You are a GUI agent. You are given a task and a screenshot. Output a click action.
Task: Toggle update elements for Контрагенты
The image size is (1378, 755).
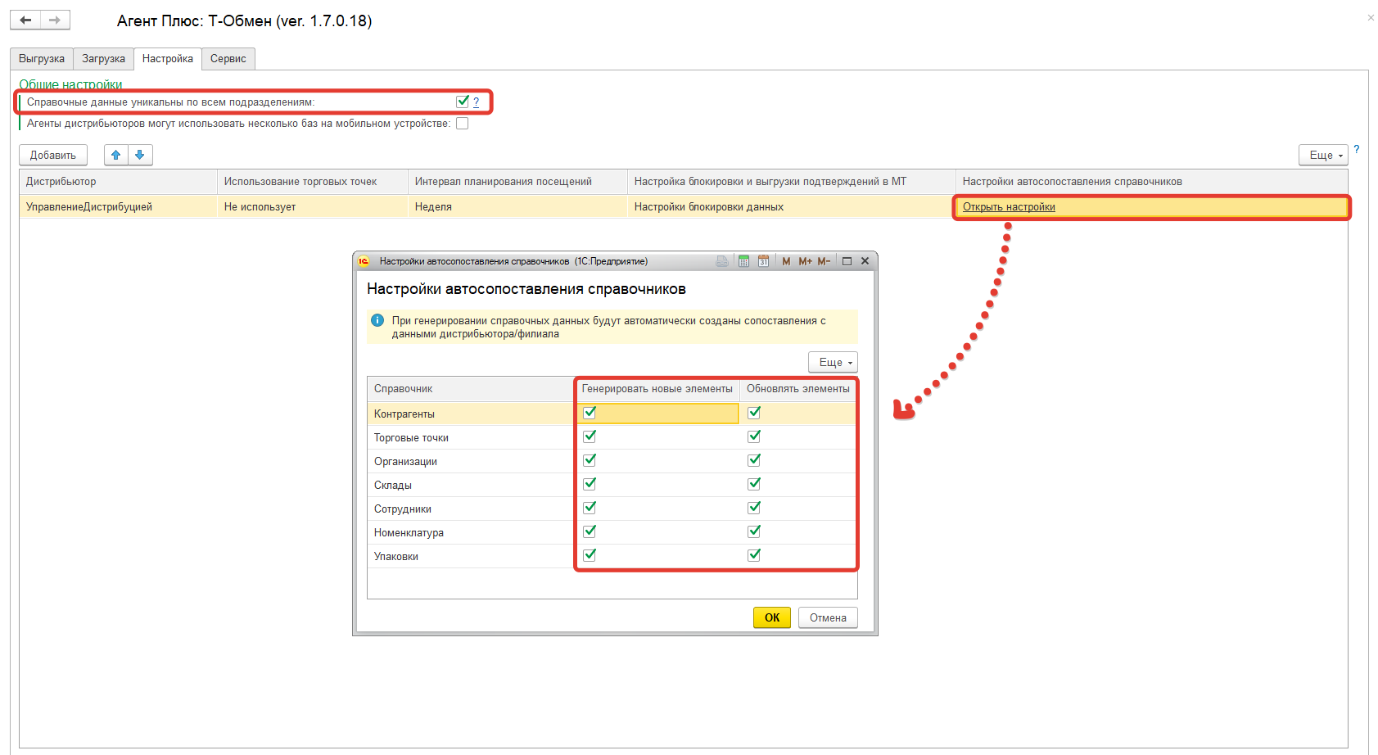(x=754, y=413)
